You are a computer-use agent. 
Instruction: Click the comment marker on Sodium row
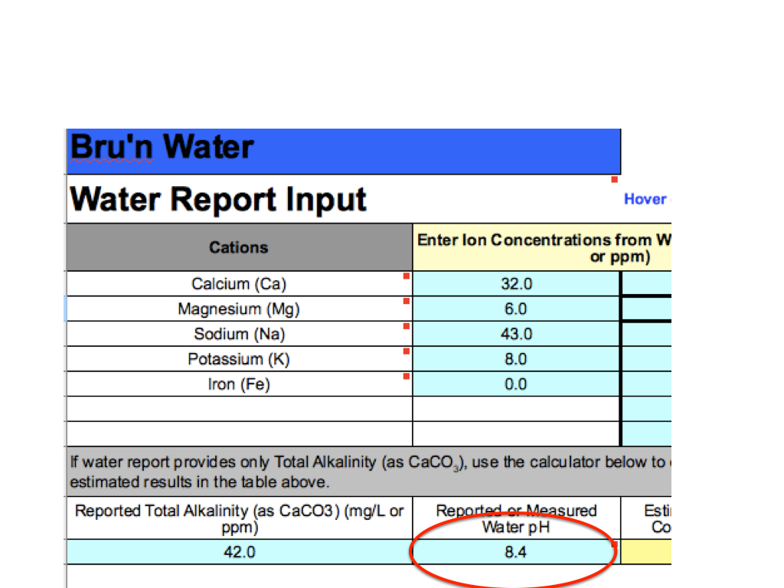(407, 326)
